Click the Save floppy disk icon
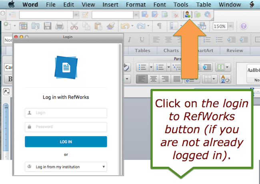Image resolution: width=260 pixels, height=184 pixels. point(47,26)
